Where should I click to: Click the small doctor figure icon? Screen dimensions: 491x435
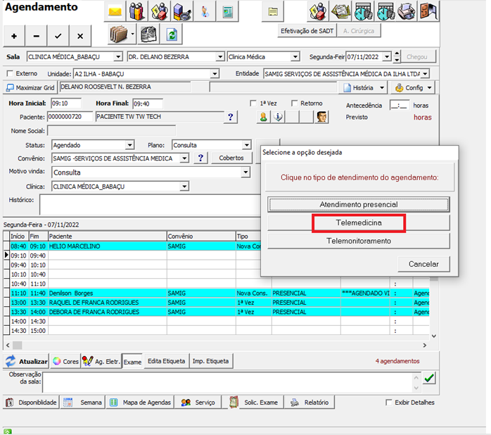pos(205,11)
